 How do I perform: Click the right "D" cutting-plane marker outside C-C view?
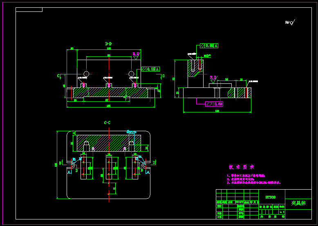click(154, 163)
